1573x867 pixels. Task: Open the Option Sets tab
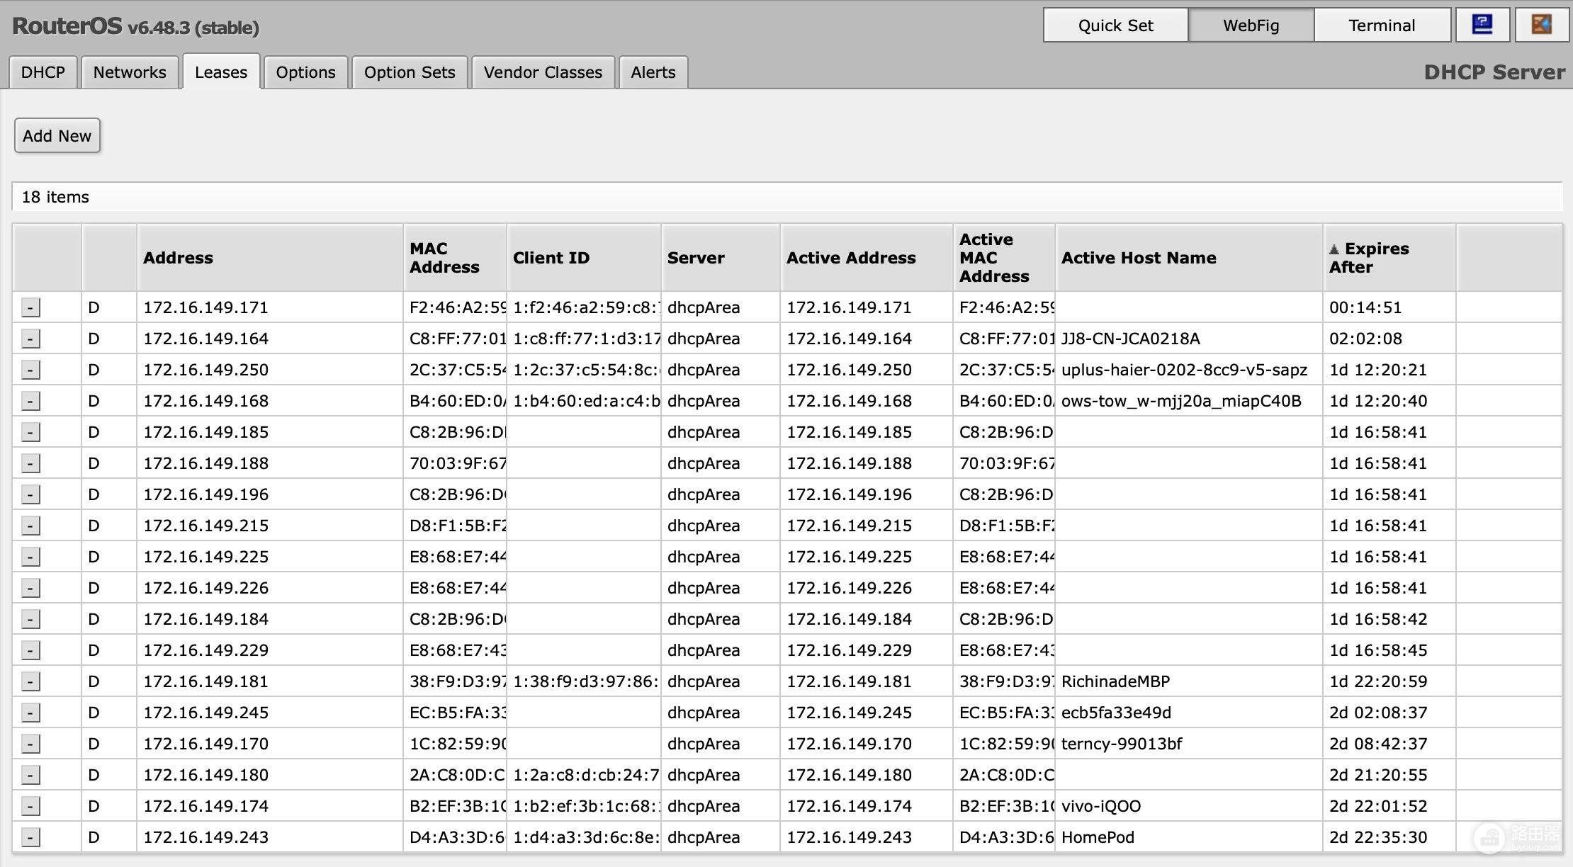click(x=410, y=72)
